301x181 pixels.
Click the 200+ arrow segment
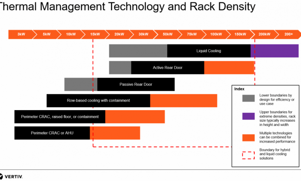click(289, 35)
